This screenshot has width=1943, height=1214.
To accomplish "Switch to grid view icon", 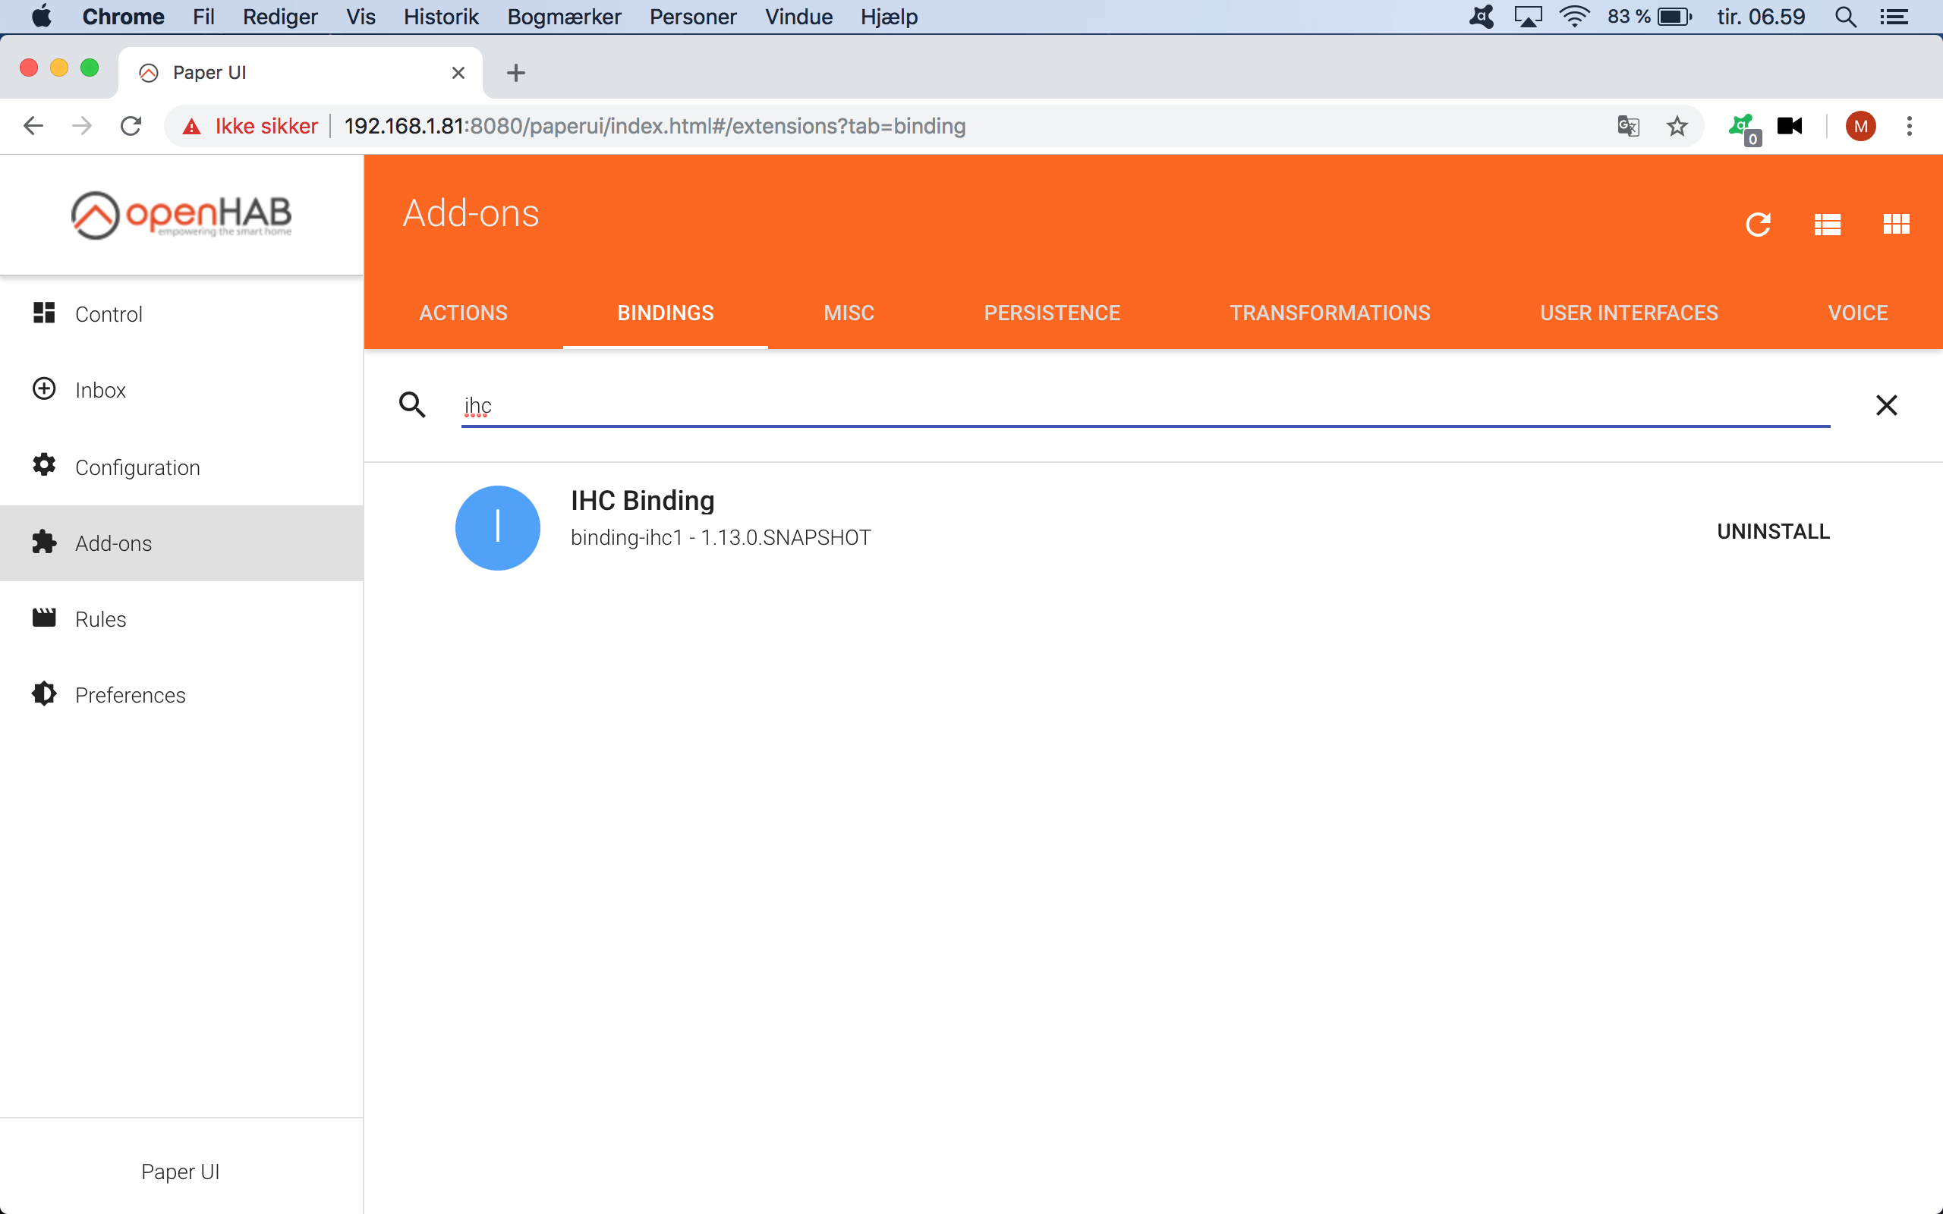I will [1897, 224].
